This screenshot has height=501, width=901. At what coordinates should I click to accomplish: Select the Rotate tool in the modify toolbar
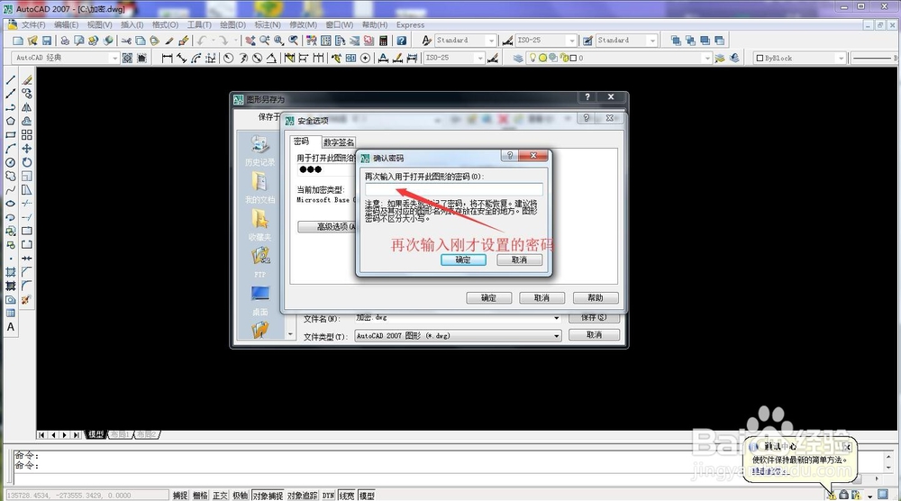click(x=26, y=162)
